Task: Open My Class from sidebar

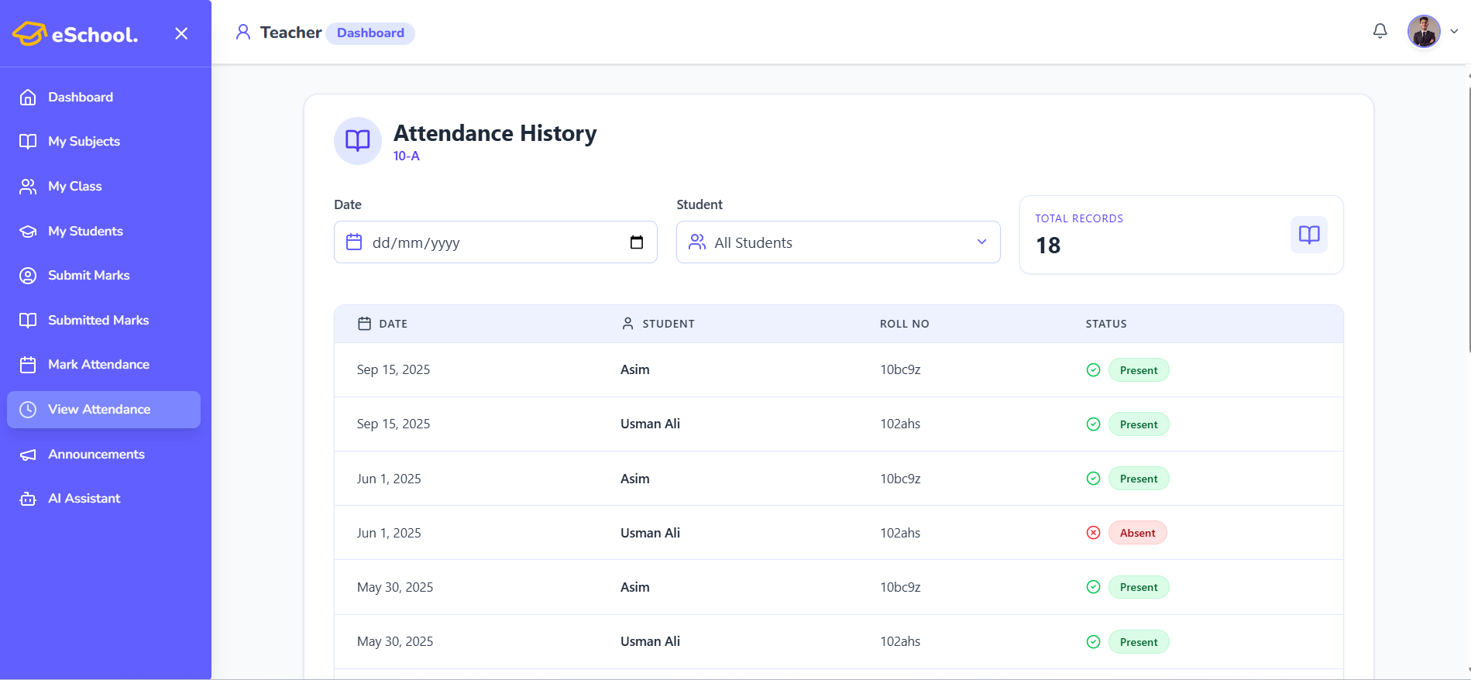Action: [104, 186]
